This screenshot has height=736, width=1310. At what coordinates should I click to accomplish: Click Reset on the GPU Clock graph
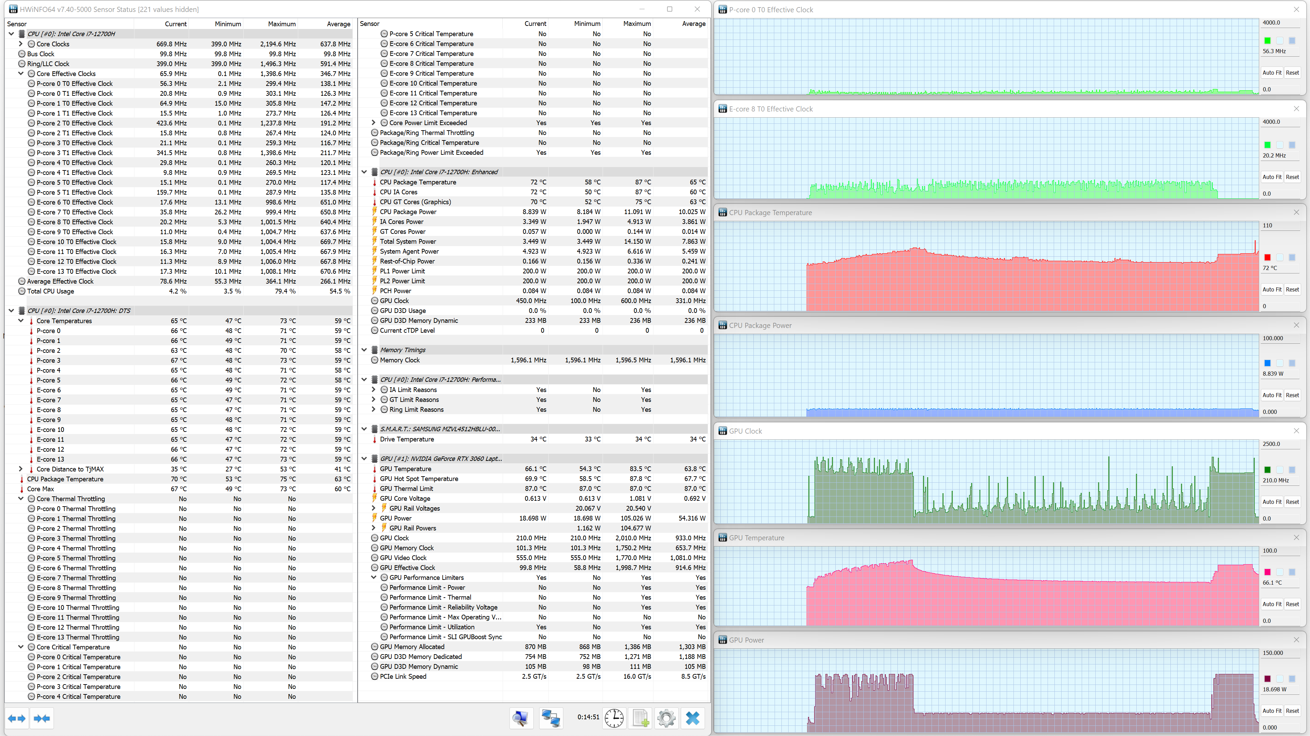(x=1292, y=502)
